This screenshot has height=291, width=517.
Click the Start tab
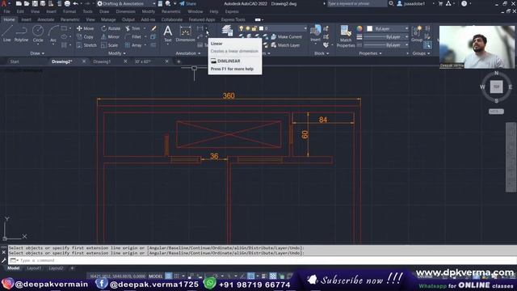(15, 61)
